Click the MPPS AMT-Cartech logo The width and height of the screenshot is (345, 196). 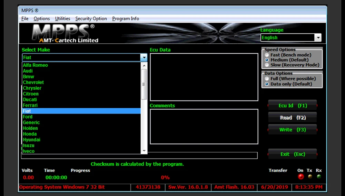pos(65,34)
